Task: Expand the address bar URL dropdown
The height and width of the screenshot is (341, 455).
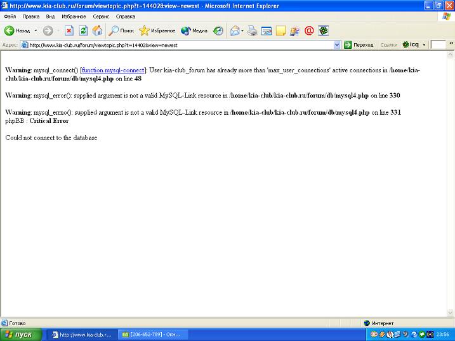Action: coord(337,45)
